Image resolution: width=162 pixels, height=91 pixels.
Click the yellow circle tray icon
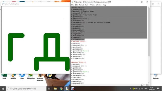pos(134,89)
